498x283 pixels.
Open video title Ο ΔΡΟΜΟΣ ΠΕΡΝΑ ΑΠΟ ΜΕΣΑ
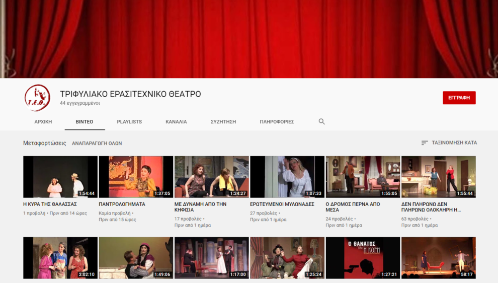(x=353, y=207)
